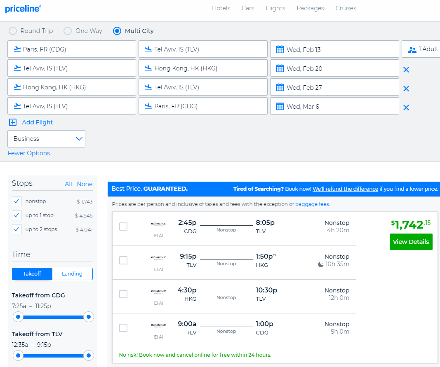Remove the Wed, Feb 27 flight row
This screenshot has width=440, height=367.
[x=406, y=89]
